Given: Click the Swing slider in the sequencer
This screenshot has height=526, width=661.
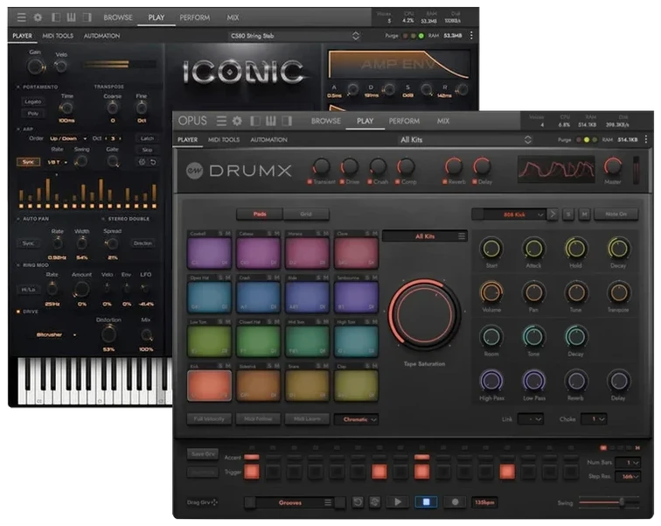Looking at the screenshot, I should (x=609, y=502).
